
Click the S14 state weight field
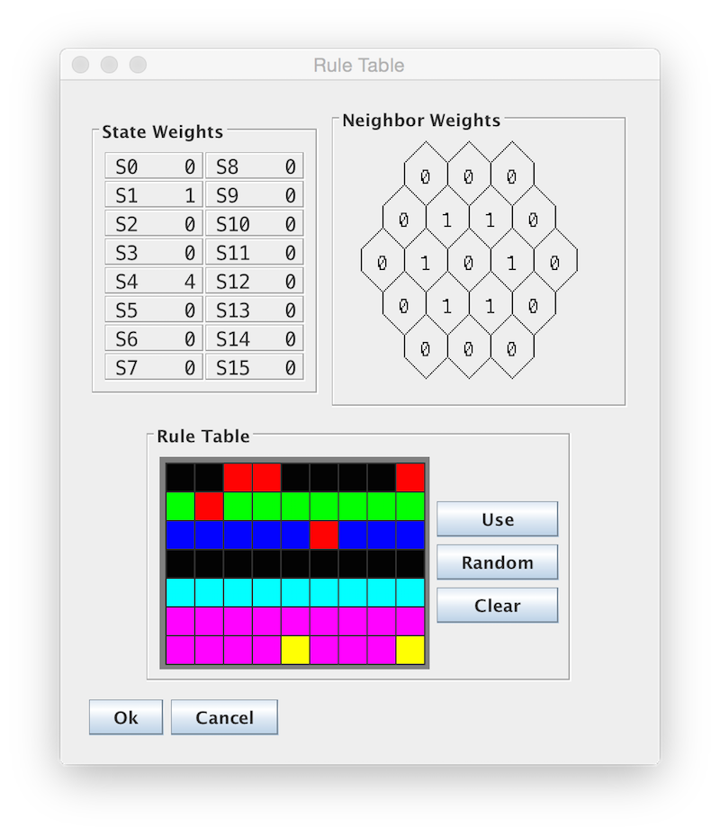click(x=255, y=338)
